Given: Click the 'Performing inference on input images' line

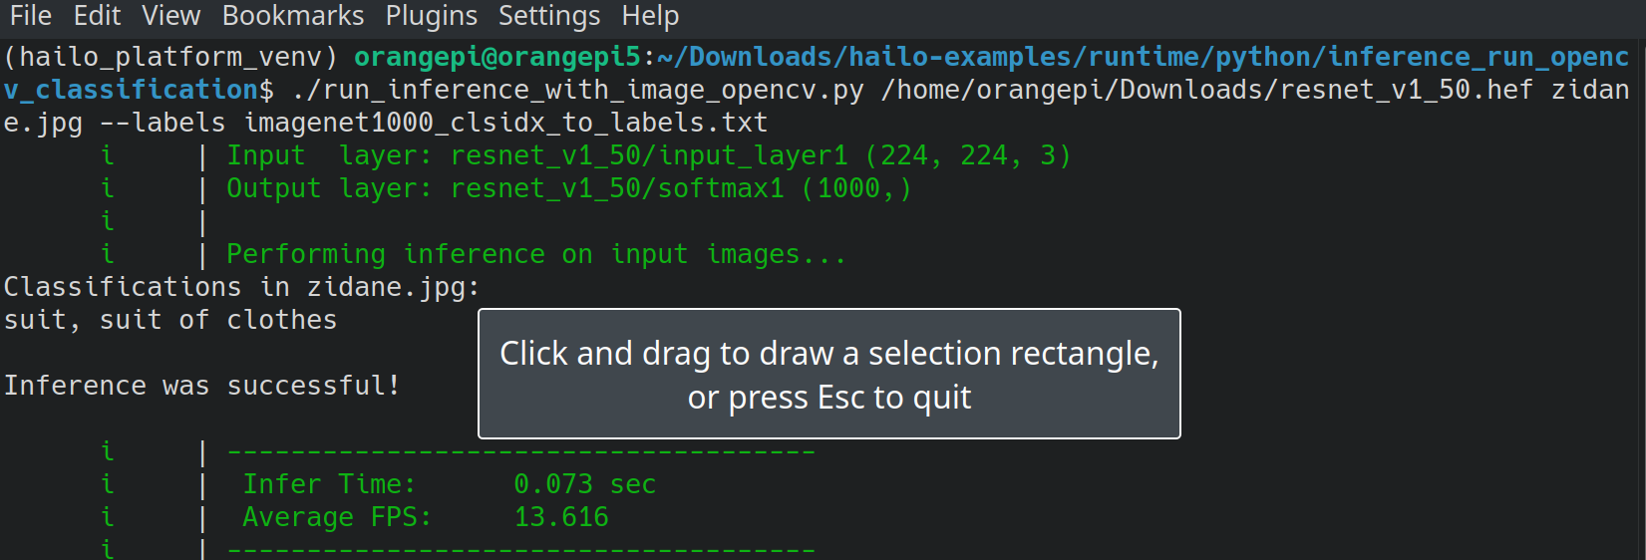Looking at the screenshot, I should click(535, 254).
